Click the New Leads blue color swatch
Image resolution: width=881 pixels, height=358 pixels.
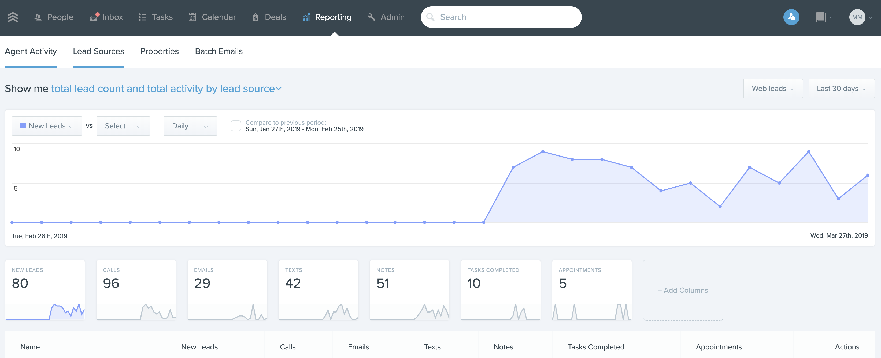23,126
